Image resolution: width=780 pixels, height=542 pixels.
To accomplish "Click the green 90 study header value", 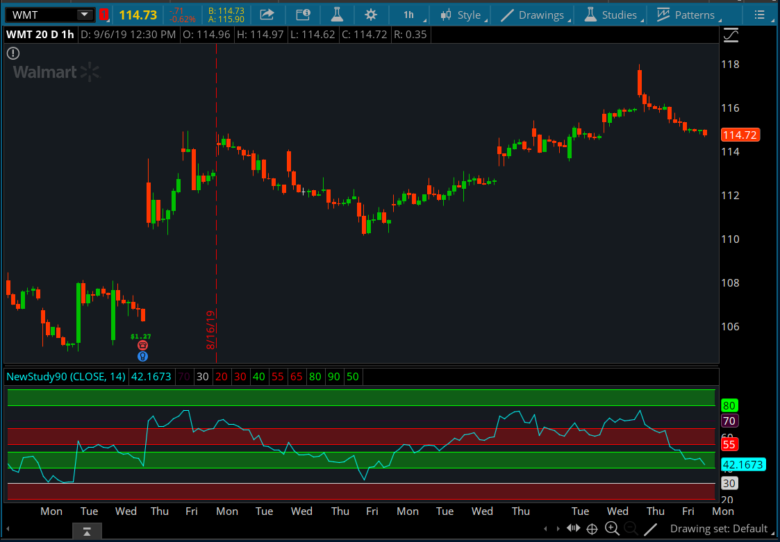I will click(x=334, y=377).
